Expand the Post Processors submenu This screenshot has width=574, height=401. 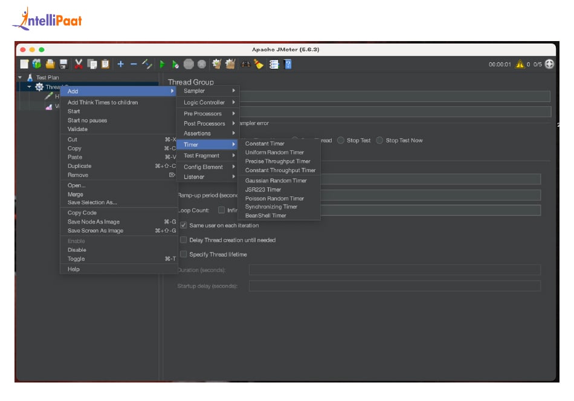click(208, 124)
